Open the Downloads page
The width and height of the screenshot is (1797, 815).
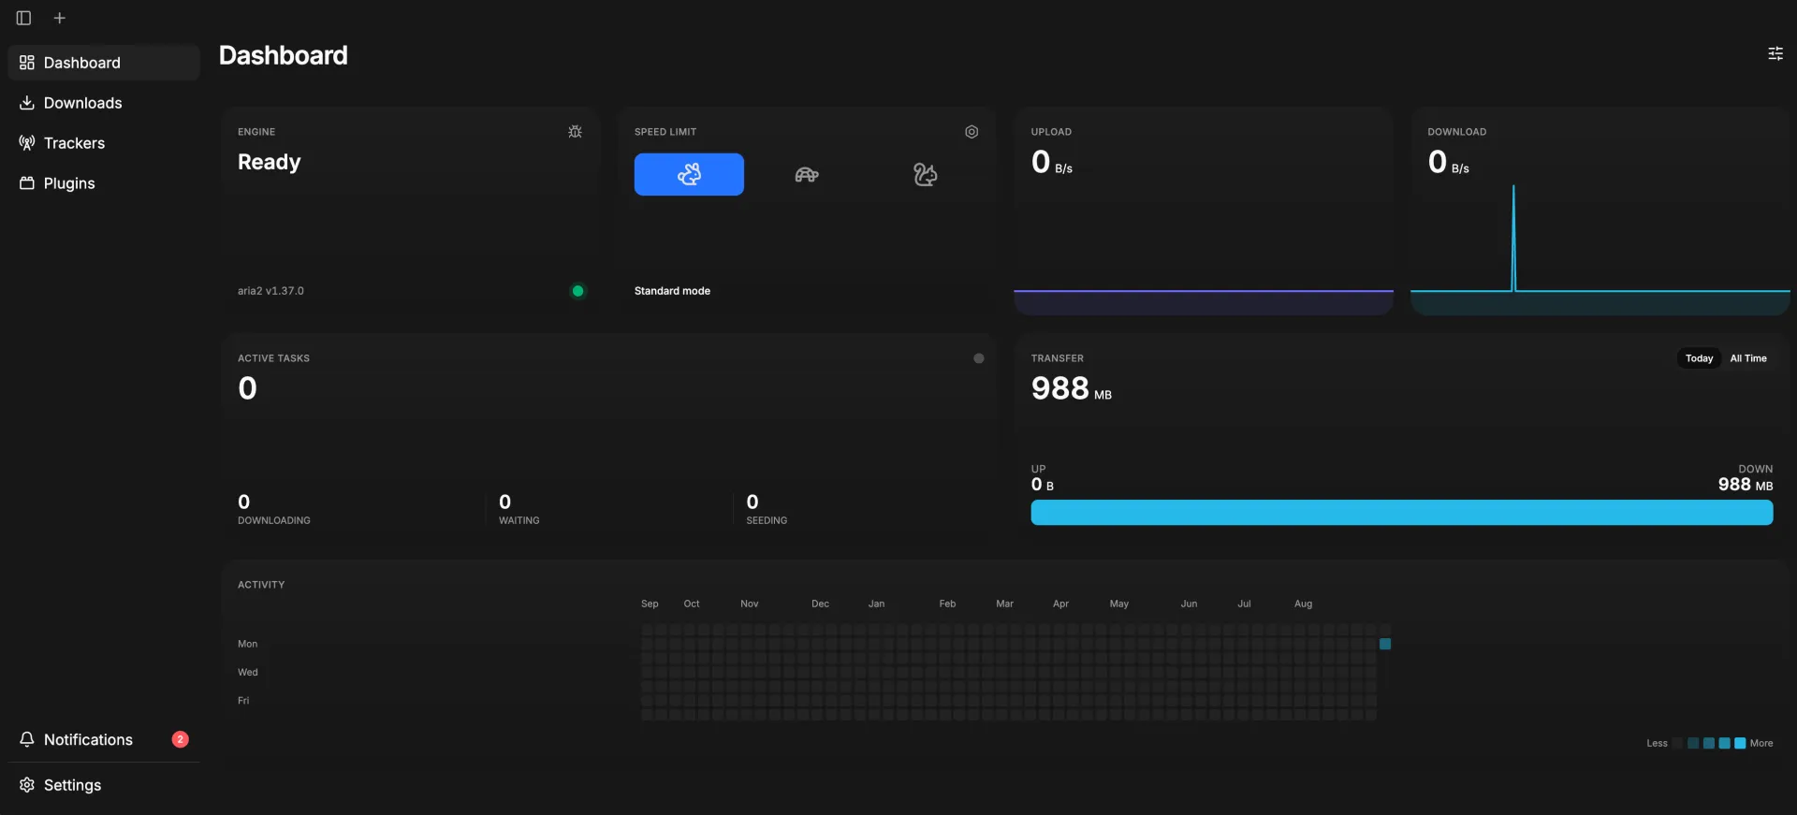click(104, 103)
